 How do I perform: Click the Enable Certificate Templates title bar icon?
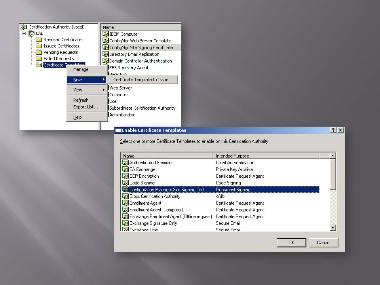[118, 130]
